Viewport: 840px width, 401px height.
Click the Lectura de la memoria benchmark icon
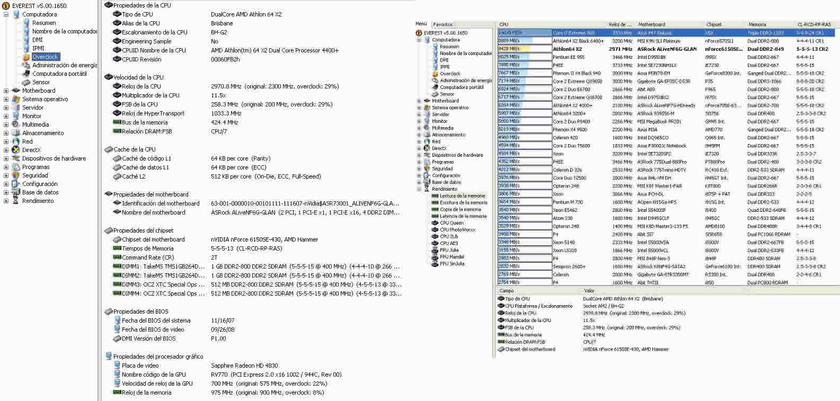pyautogui.click(x=435, y=195)
